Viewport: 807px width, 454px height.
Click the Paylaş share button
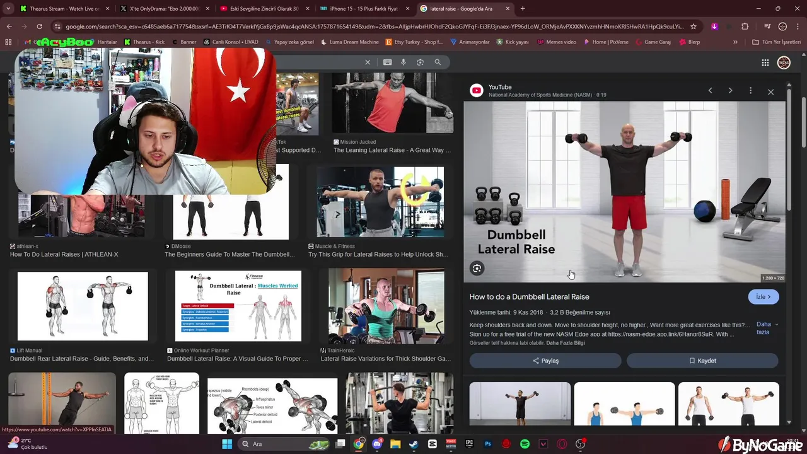tap(545, 361)
